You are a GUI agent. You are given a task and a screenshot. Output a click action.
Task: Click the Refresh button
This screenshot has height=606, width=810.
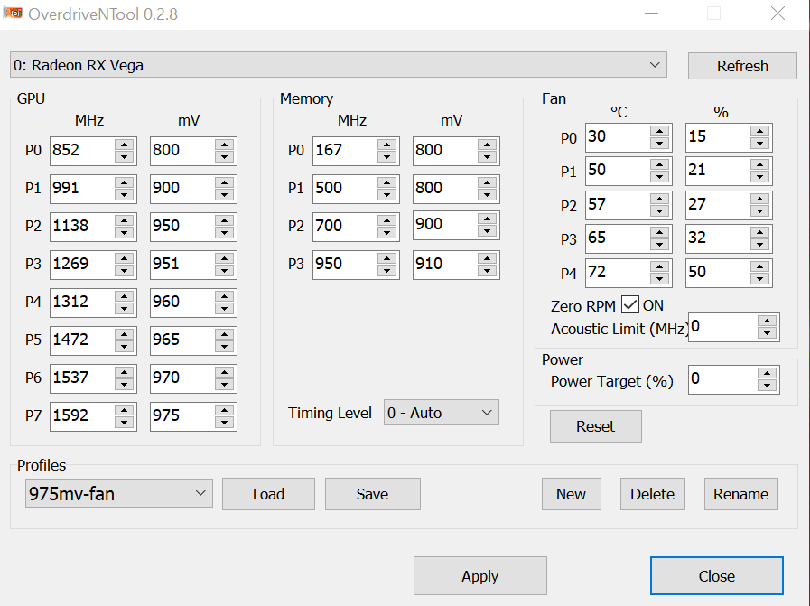(742, 66)
